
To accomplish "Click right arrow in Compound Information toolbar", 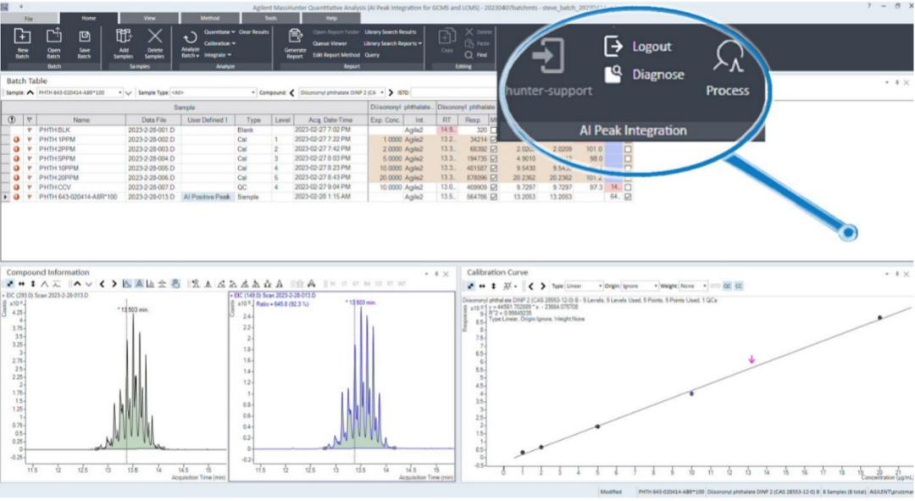I will click(114, 284).
